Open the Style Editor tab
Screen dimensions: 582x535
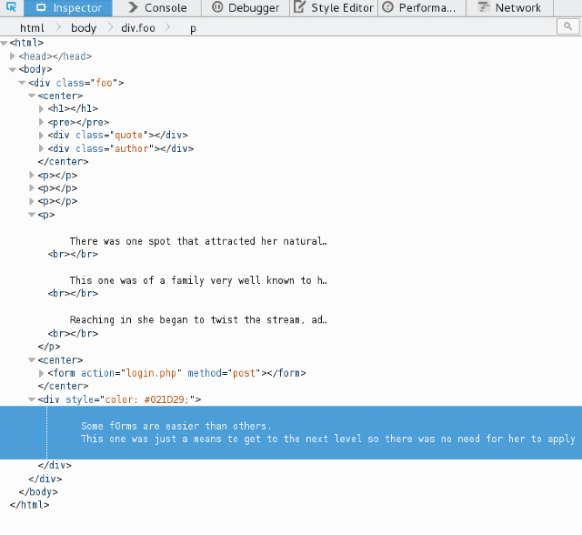(334, 8)
